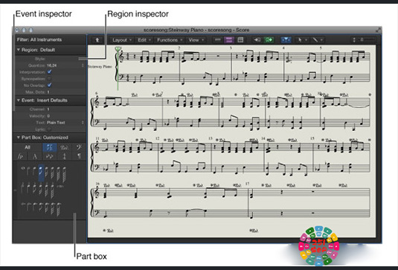Select the bass clef group in Part Box

[x=79, y=147]
